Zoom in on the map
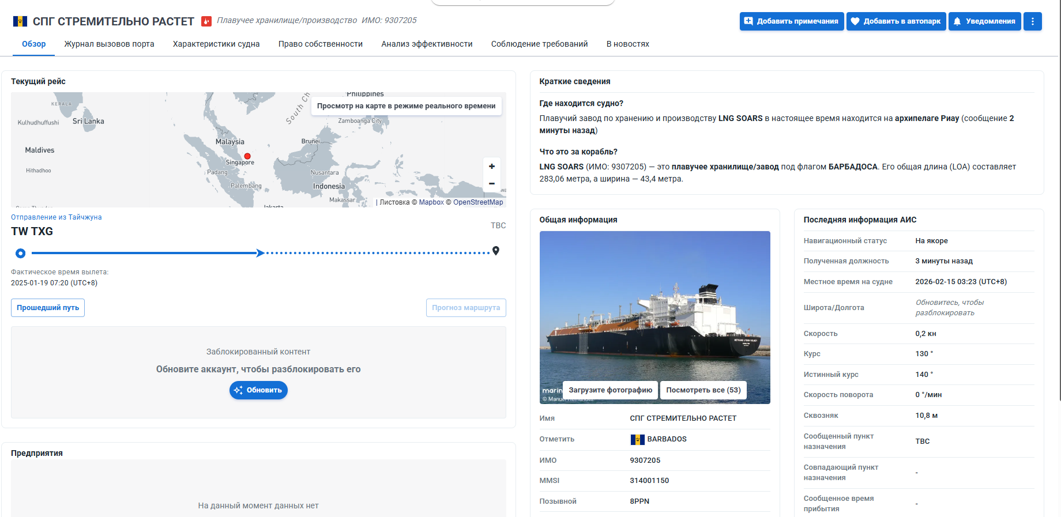 491,167
